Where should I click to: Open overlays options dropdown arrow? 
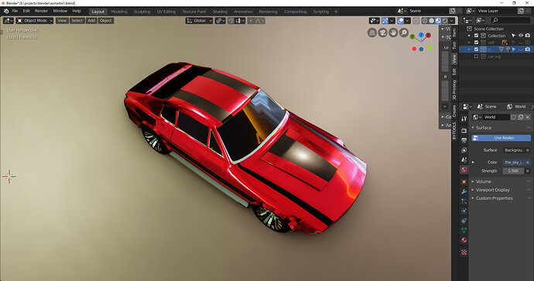point(407,21)
